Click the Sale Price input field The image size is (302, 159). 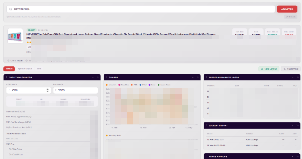coord(75,90)
